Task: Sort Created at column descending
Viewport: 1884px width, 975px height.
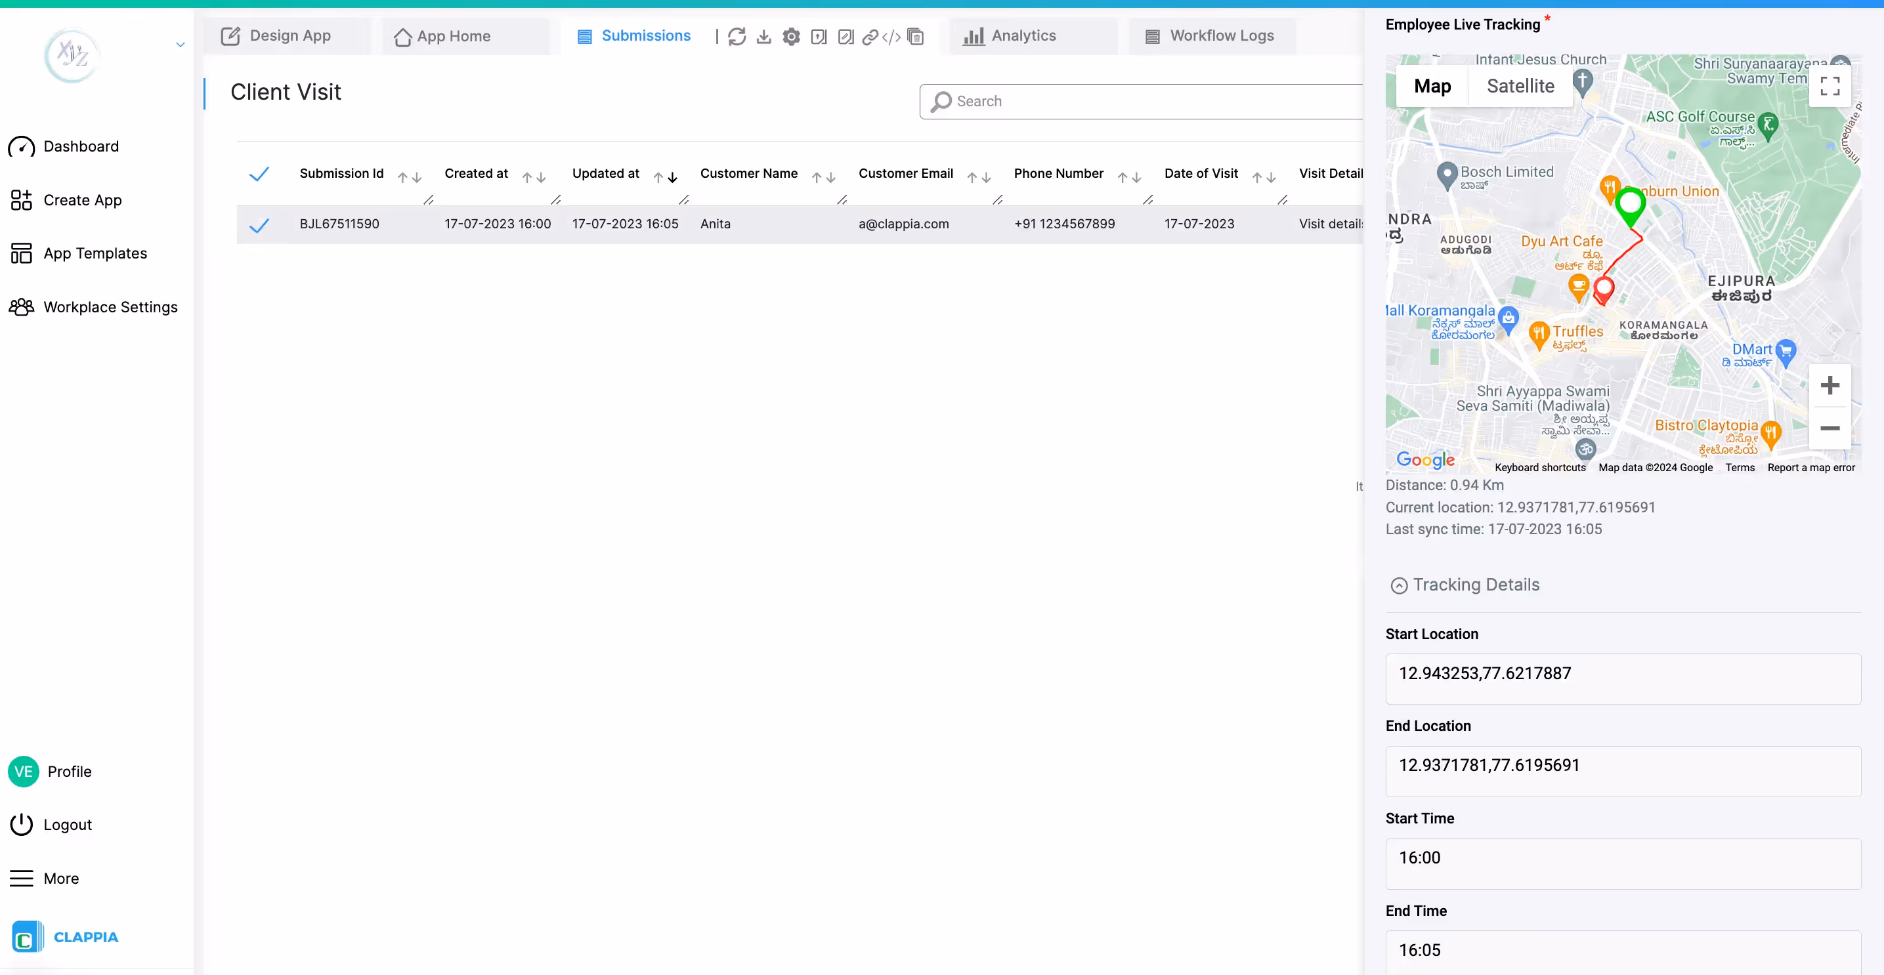Action: click(x=539, y=179)
